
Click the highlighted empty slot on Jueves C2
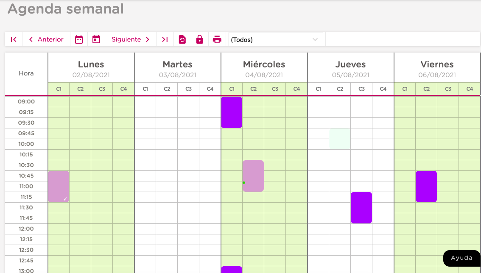[340, 139]
